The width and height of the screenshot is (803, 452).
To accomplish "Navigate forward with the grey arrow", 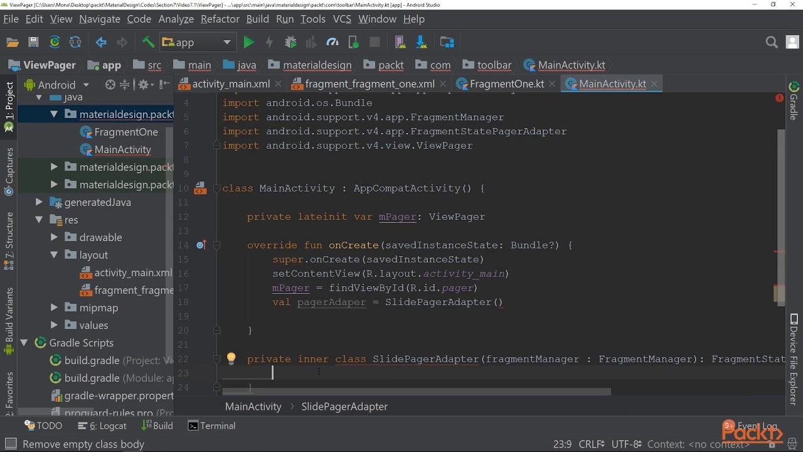I will coord(122,42).
